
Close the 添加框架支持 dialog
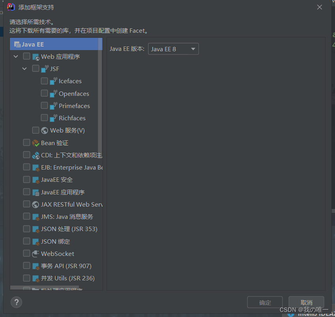319,7
